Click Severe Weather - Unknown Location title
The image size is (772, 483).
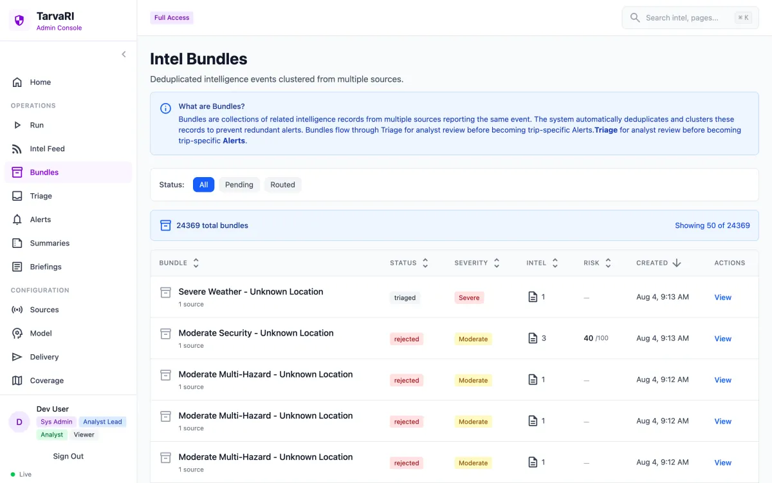[251, 292]
